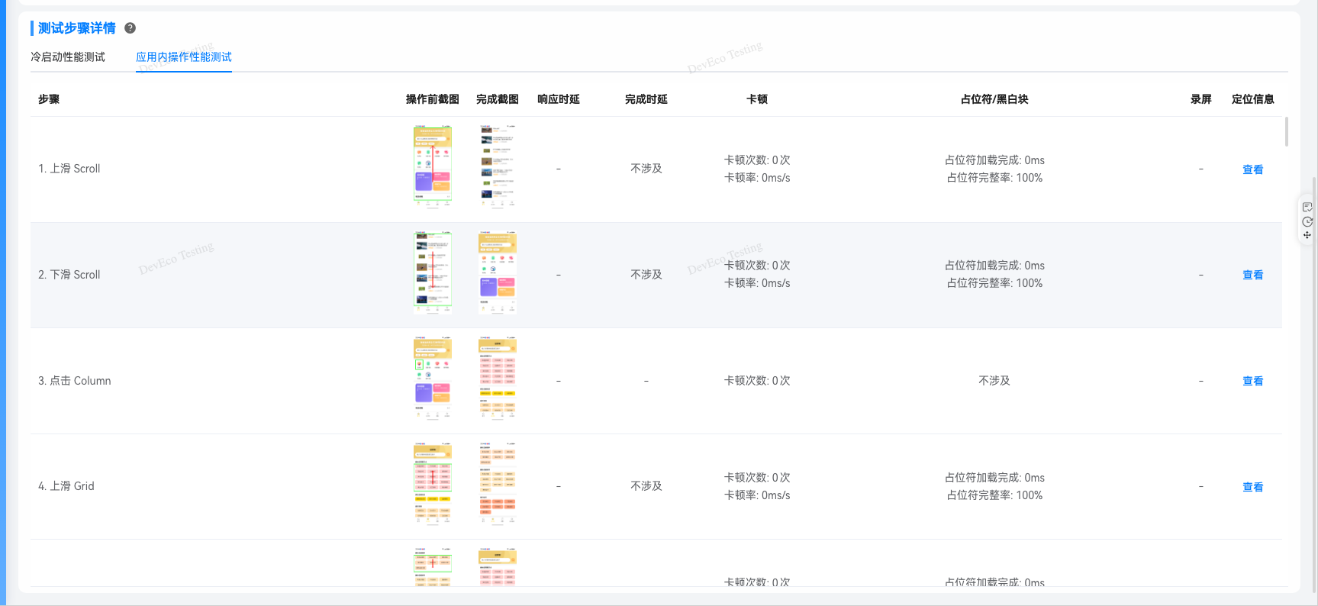Screen dimensions: 1318x606
Task: Click the 操作前截图 column header
Action: pos(433,99)
